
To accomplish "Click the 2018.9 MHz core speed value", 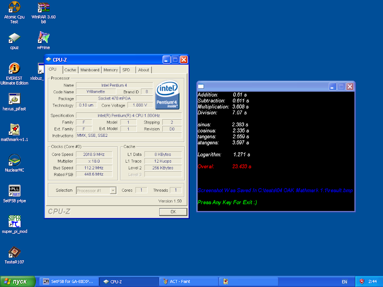I will [x=94, y=154].
